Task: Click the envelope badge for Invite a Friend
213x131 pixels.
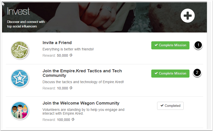Action: pos(20,50)
